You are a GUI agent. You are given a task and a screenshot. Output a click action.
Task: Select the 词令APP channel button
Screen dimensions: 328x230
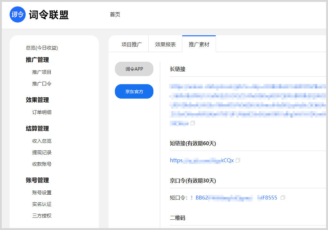coord(134,69)
